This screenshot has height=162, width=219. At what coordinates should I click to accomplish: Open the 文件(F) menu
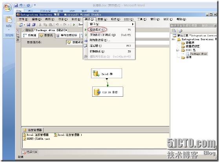point(23,19)
